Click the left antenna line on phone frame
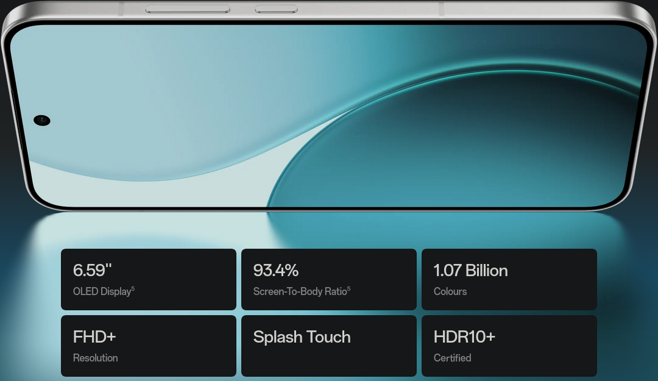Screen dimensions: 658x381 (121, 9)
